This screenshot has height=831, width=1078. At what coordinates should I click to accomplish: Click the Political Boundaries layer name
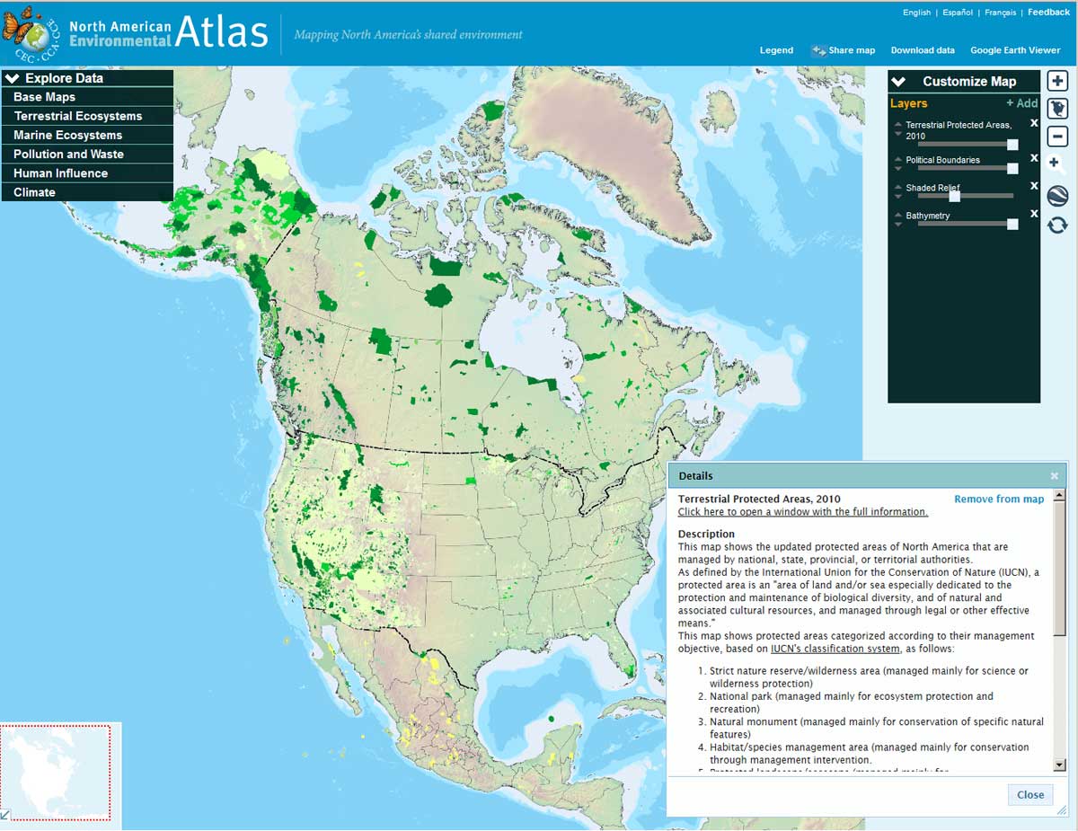[x=942, y=160]
